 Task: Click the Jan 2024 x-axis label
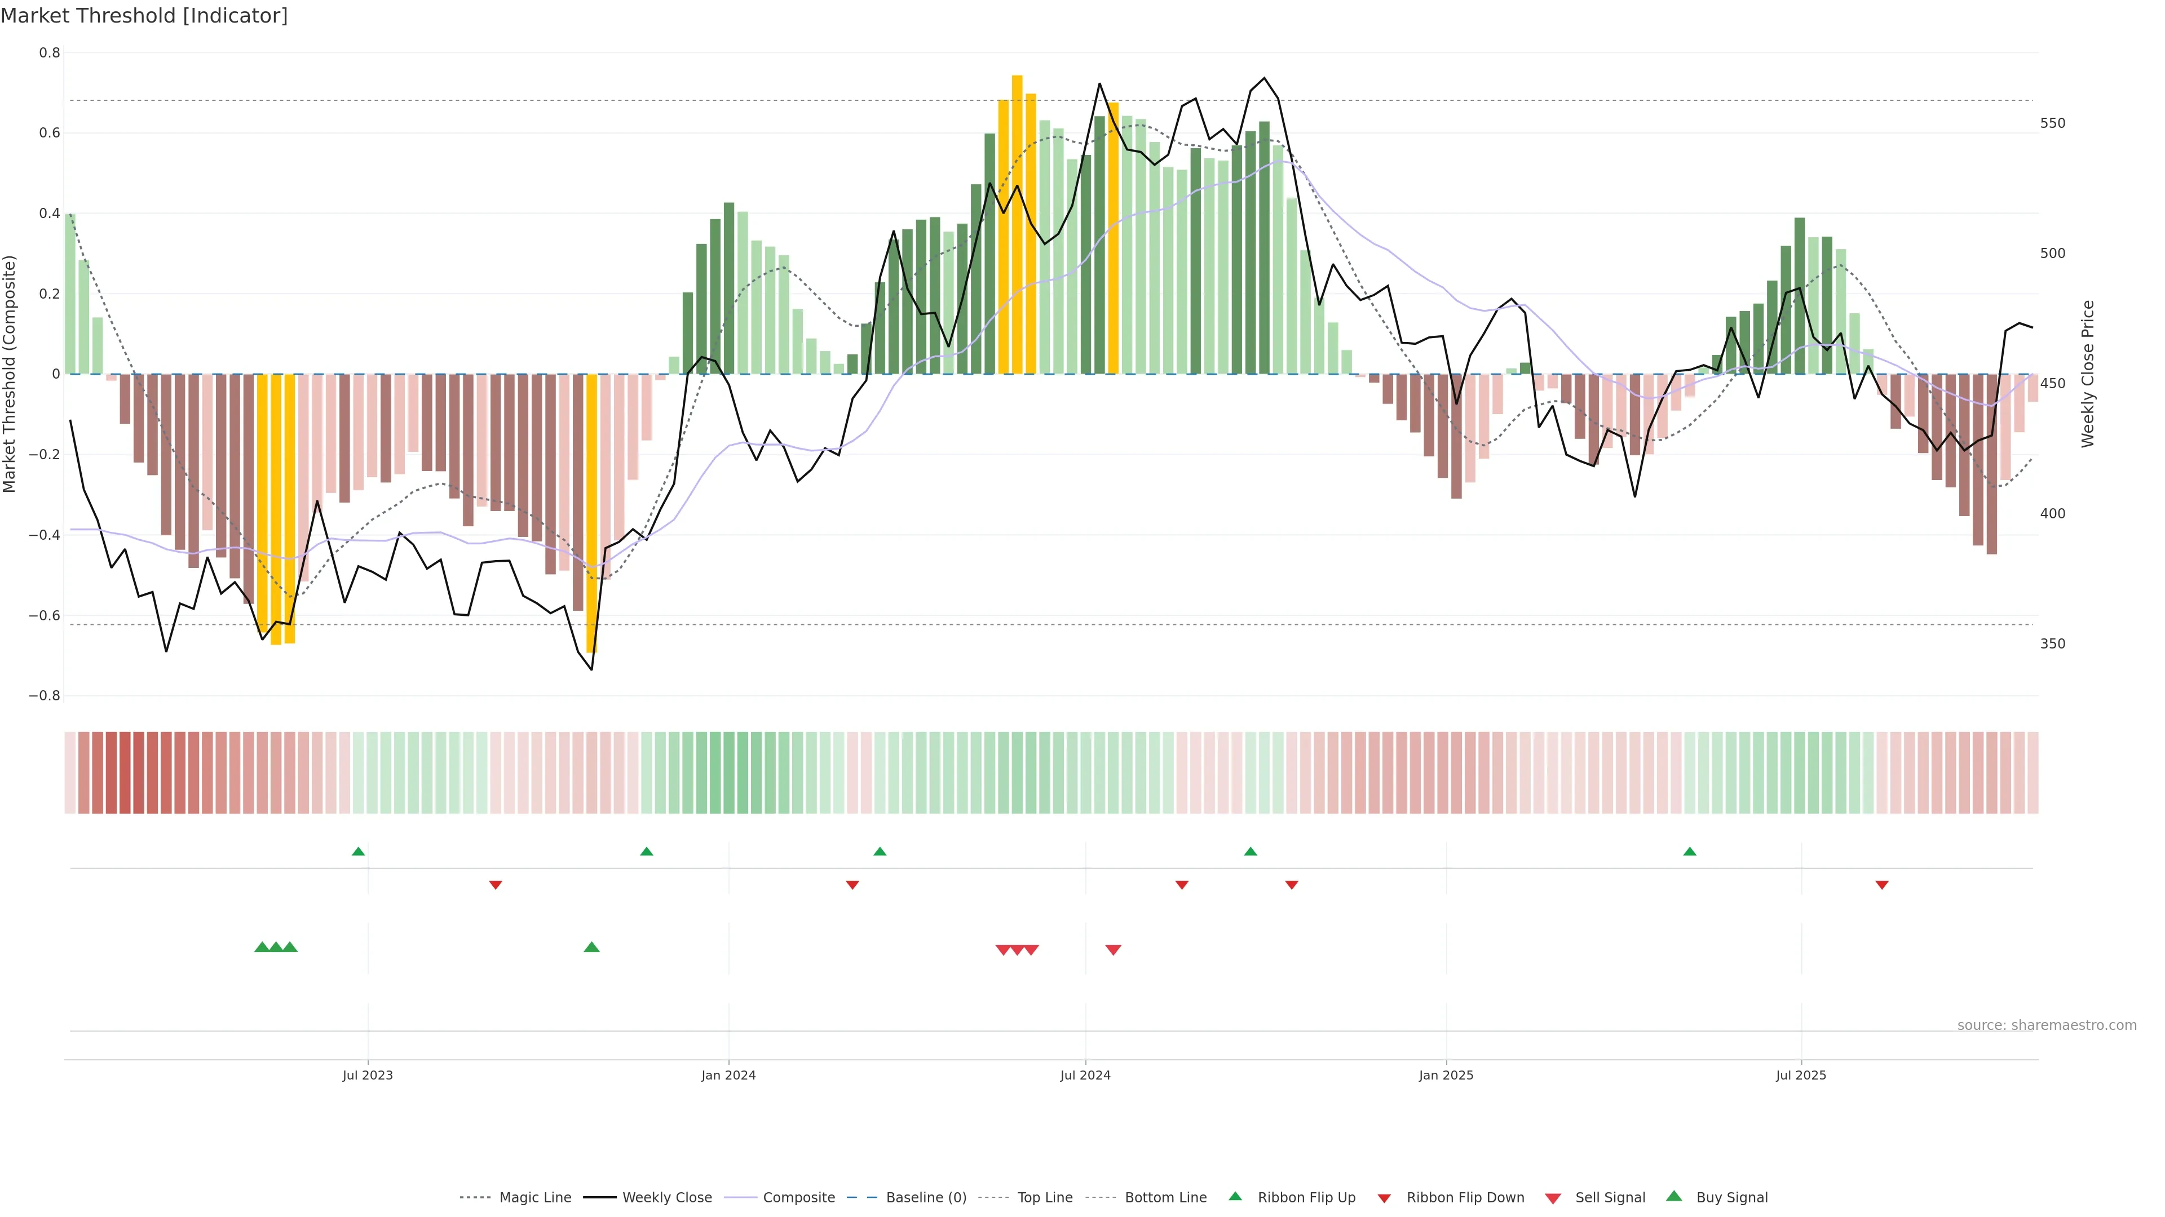(728, 1075)
